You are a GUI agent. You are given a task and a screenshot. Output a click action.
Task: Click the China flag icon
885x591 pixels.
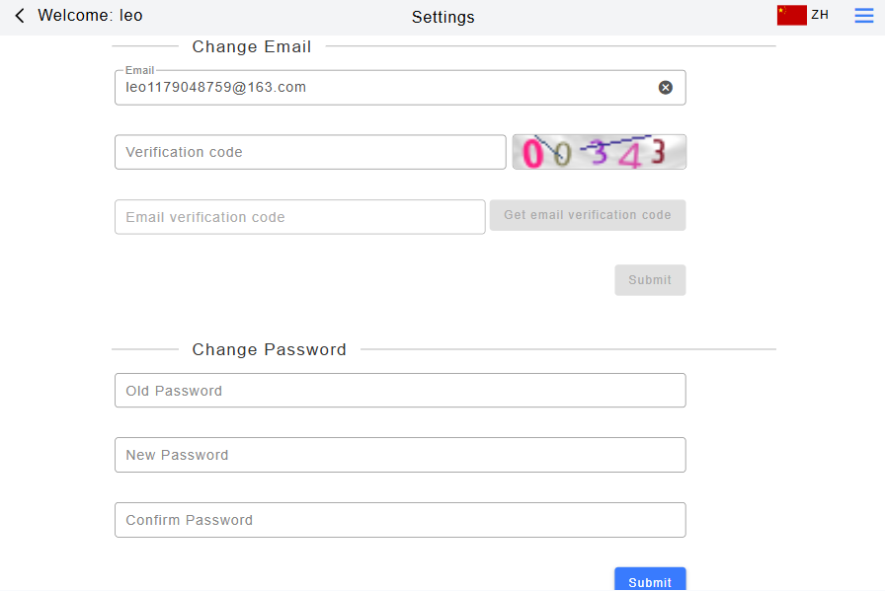click(x=791, y=15)
